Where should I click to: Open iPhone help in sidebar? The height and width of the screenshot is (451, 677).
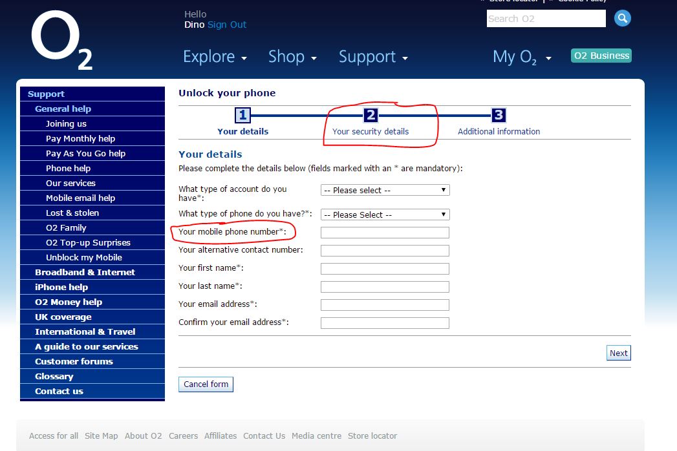61,287
